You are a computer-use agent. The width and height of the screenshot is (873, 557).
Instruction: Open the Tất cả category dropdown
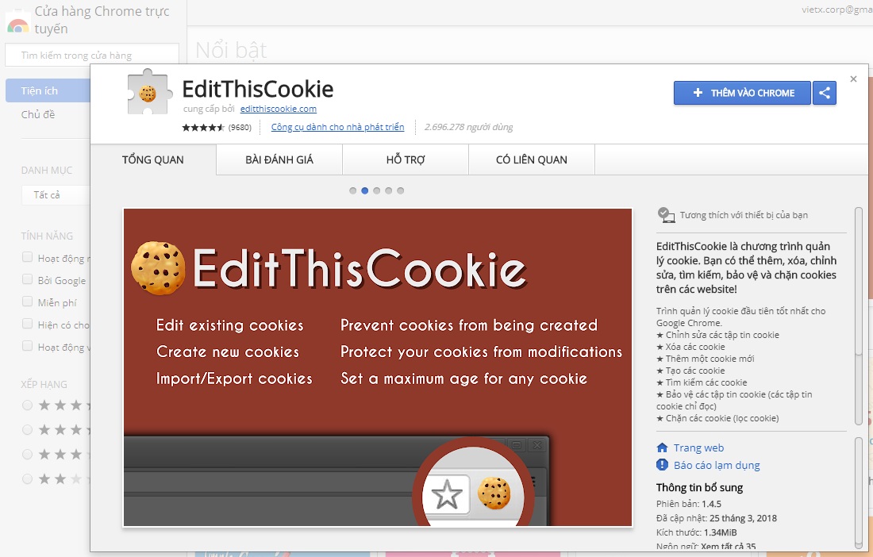pos(56,194)
